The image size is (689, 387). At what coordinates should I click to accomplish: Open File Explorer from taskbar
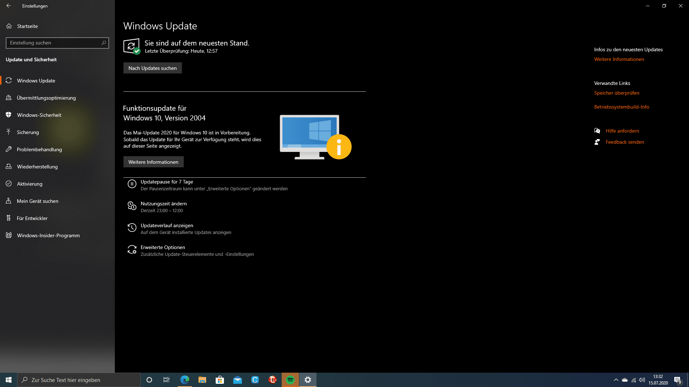tap(202, 380)
